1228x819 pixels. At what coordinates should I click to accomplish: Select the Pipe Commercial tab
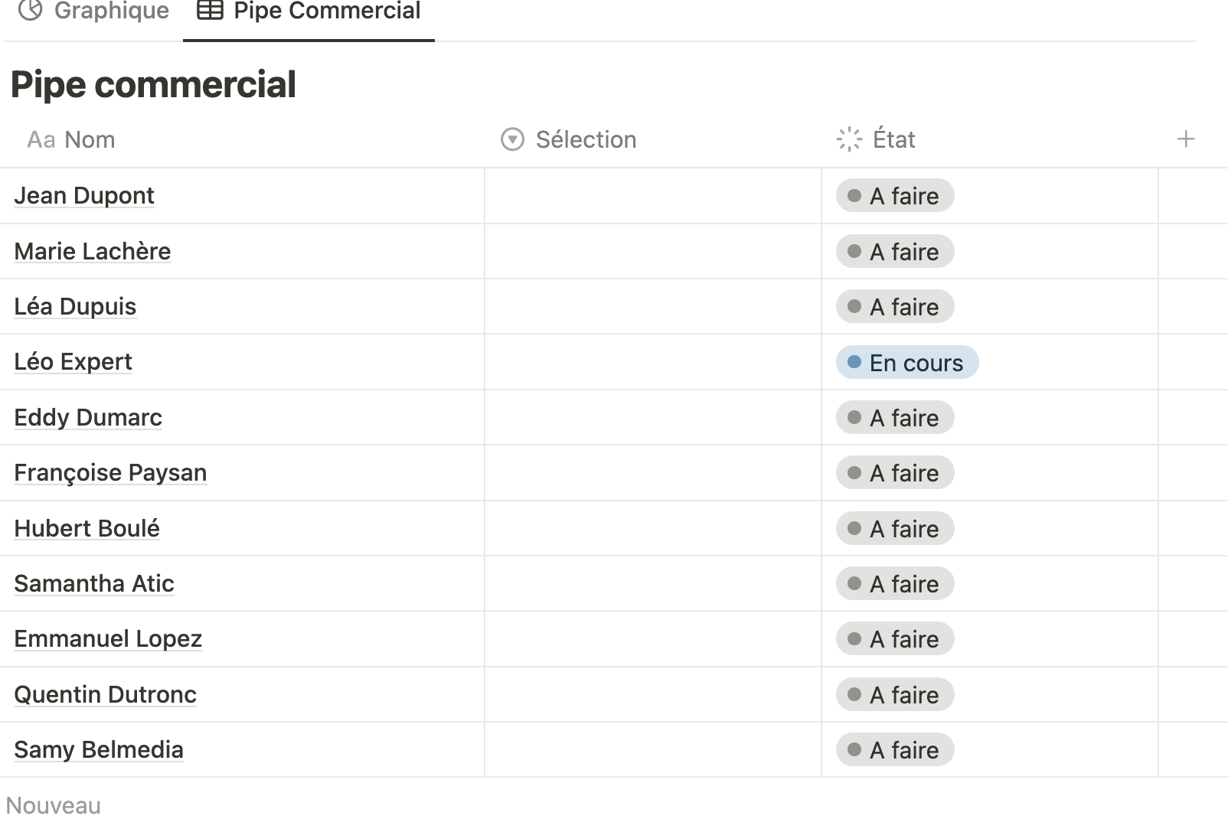click(x=309, y=11)
